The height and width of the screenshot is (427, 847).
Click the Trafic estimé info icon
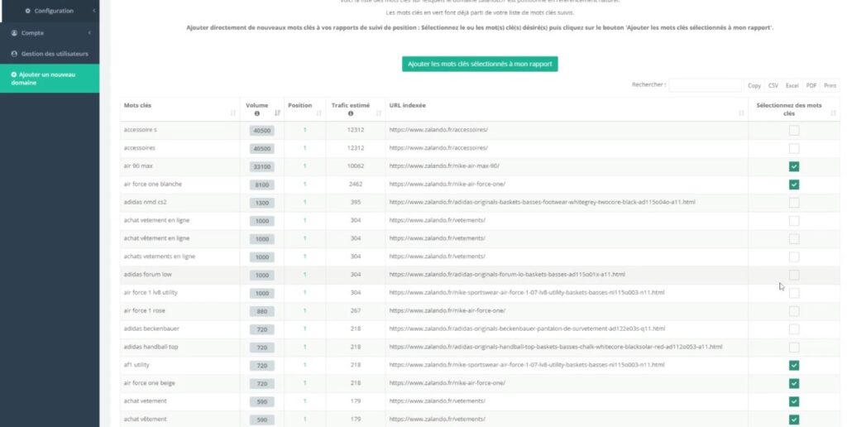(351, 113)
